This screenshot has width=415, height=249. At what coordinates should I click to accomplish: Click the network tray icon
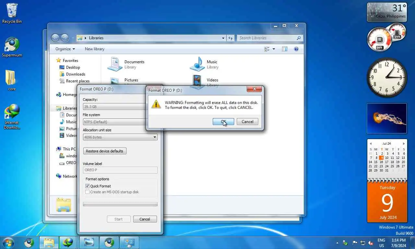point(363,243)
